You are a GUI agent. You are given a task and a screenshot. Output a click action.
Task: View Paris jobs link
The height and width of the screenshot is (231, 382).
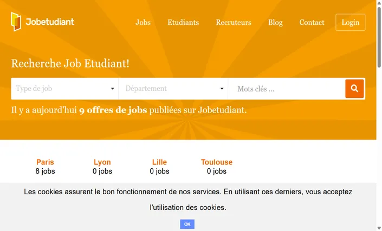tap(45, 162)
